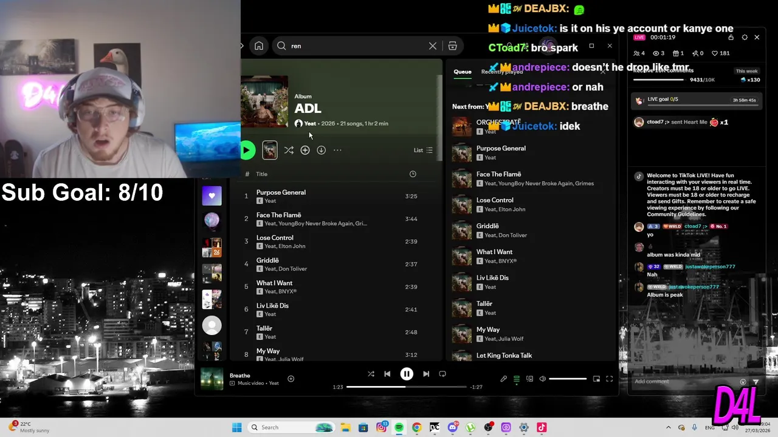Skip to the previous track

tap(387, 374)
